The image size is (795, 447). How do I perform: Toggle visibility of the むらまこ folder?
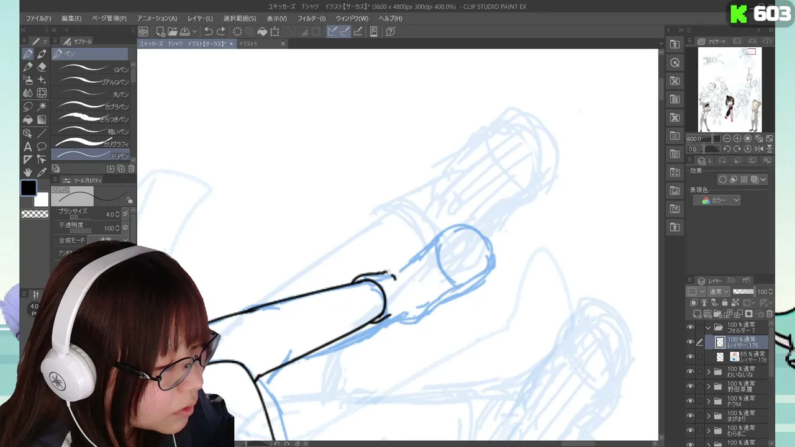(x=690, y=431)
